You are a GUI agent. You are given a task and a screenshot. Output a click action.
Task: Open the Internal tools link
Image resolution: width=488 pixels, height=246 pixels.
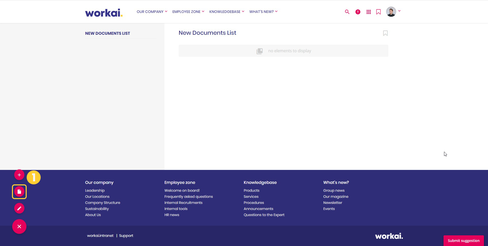[176, 209]
